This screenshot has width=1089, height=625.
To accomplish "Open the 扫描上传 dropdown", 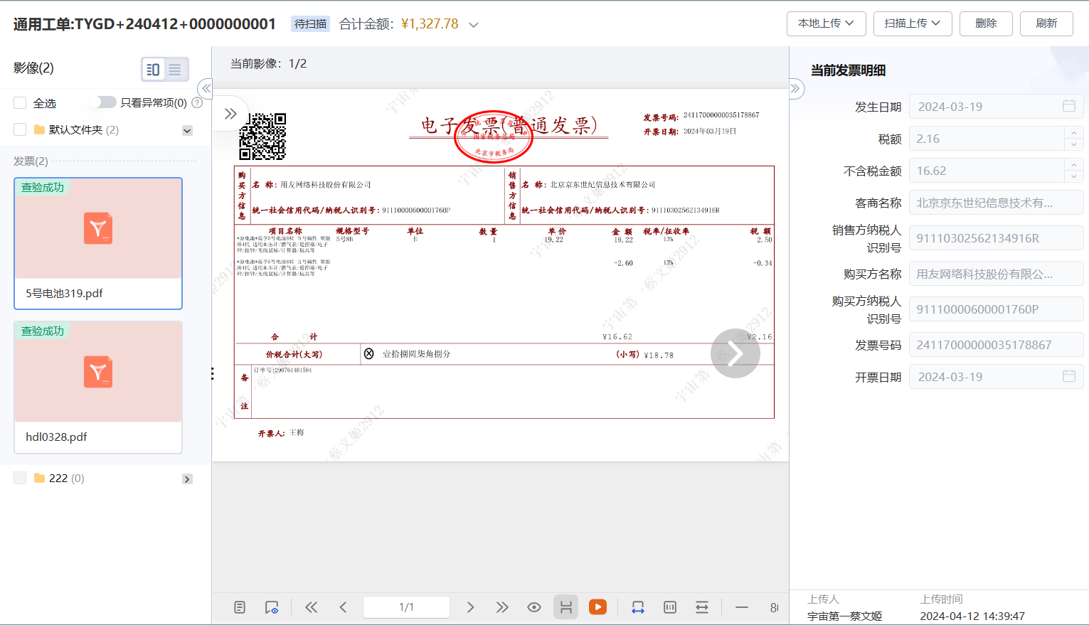I will click(912, 23).
